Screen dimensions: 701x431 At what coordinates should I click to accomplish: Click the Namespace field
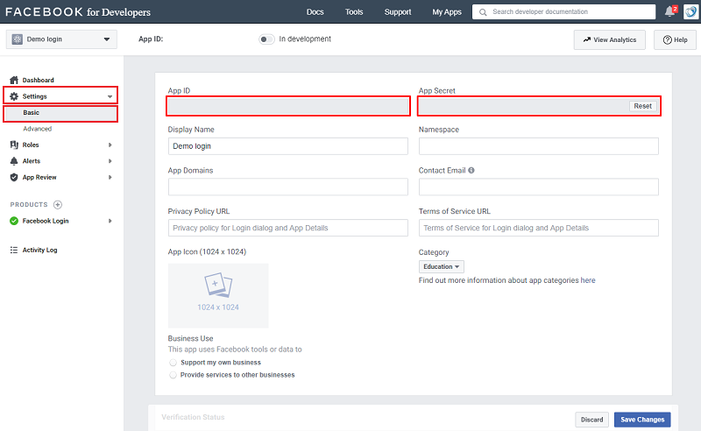click(538, 146)
